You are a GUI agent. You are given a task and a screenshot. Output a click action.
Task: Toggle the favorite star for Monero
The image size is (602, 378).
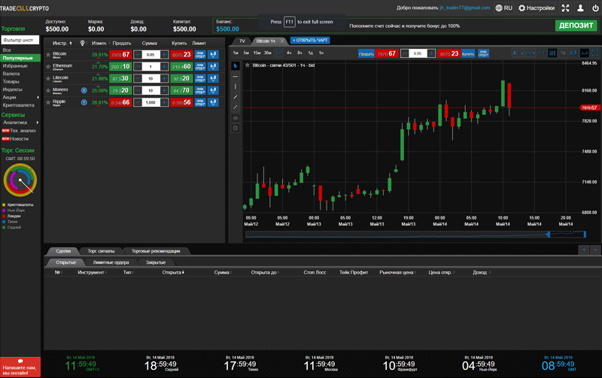[x=48, y=90]
